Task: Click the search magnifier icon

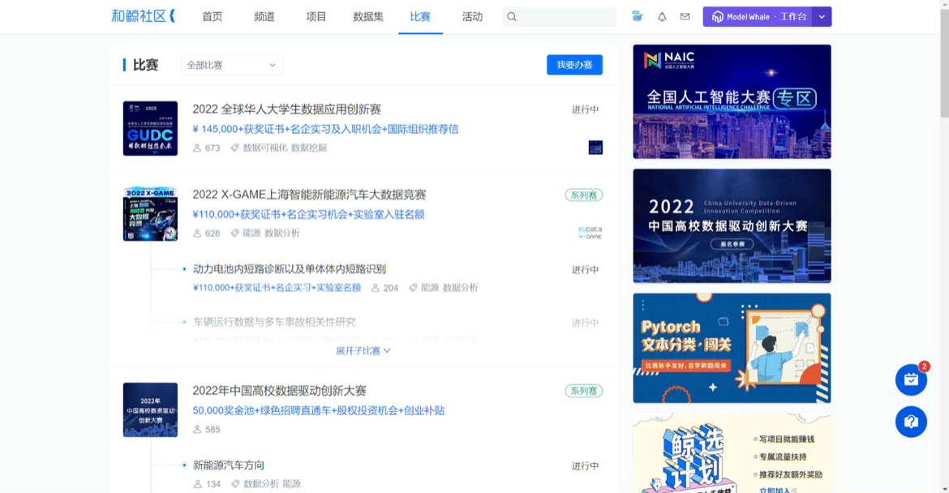Action: pos(512,17)
